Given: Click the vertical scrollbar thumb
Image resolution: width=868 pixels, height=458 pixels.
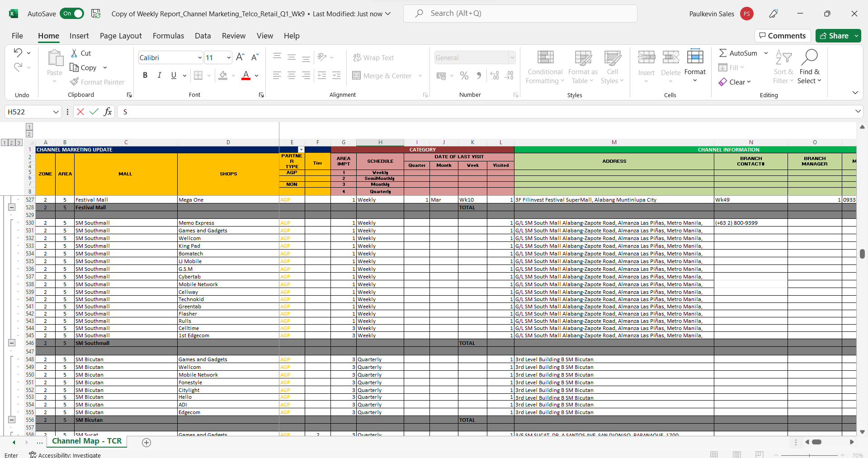Looking at the screenshot, I should click(x=862, y=254).
